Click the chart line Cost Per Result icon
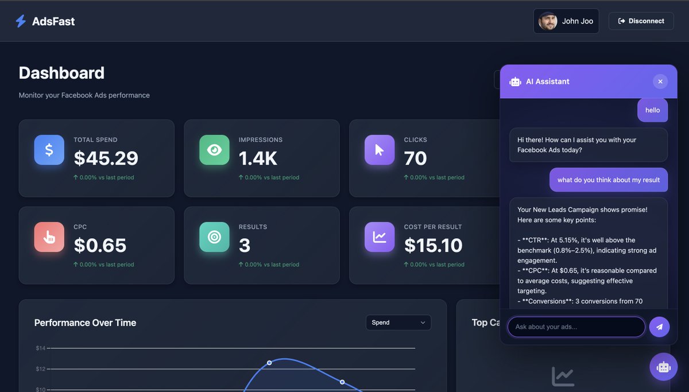 pyautogui.click(x=380, y=237)
